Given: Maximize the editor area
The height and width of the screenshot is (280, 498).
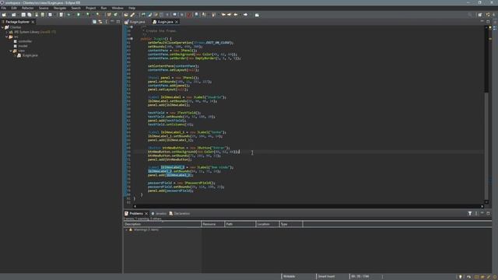Looking at the screenshot, I should click(x=488, y=22).
